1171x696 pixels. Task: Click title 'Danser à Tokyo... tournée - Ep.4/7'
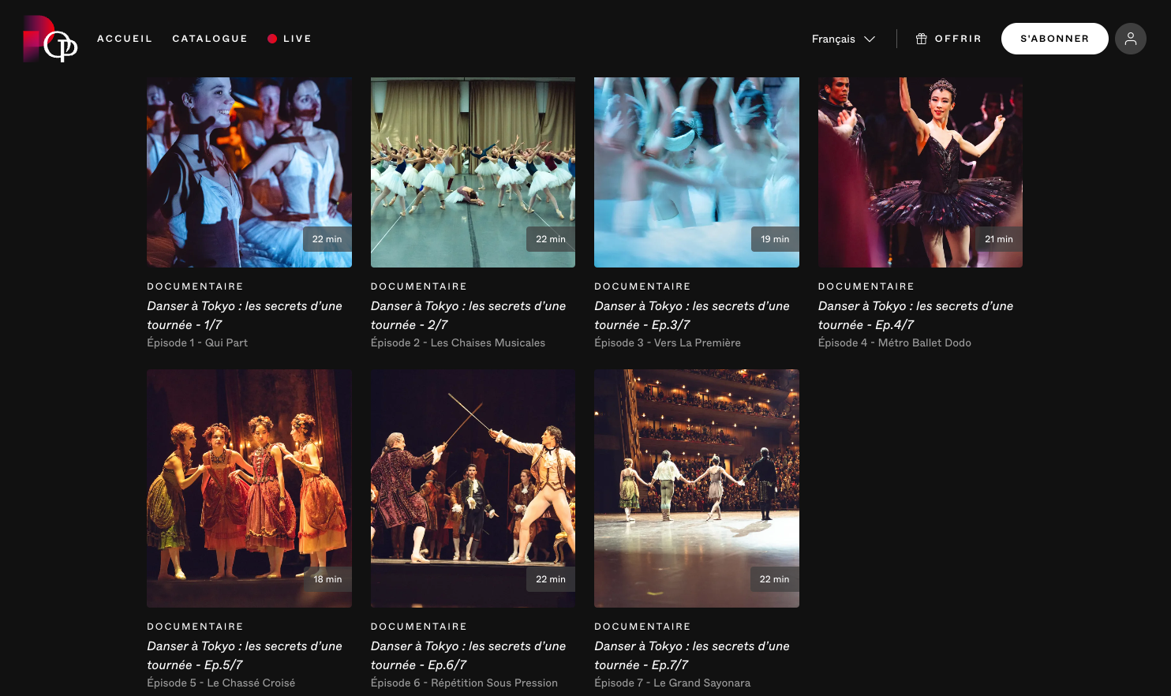click(916, 315)
